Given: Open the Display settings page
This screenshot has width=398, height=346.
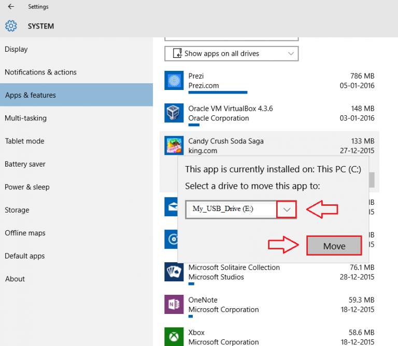Looking at the screenshot, I should pos(16,49).
